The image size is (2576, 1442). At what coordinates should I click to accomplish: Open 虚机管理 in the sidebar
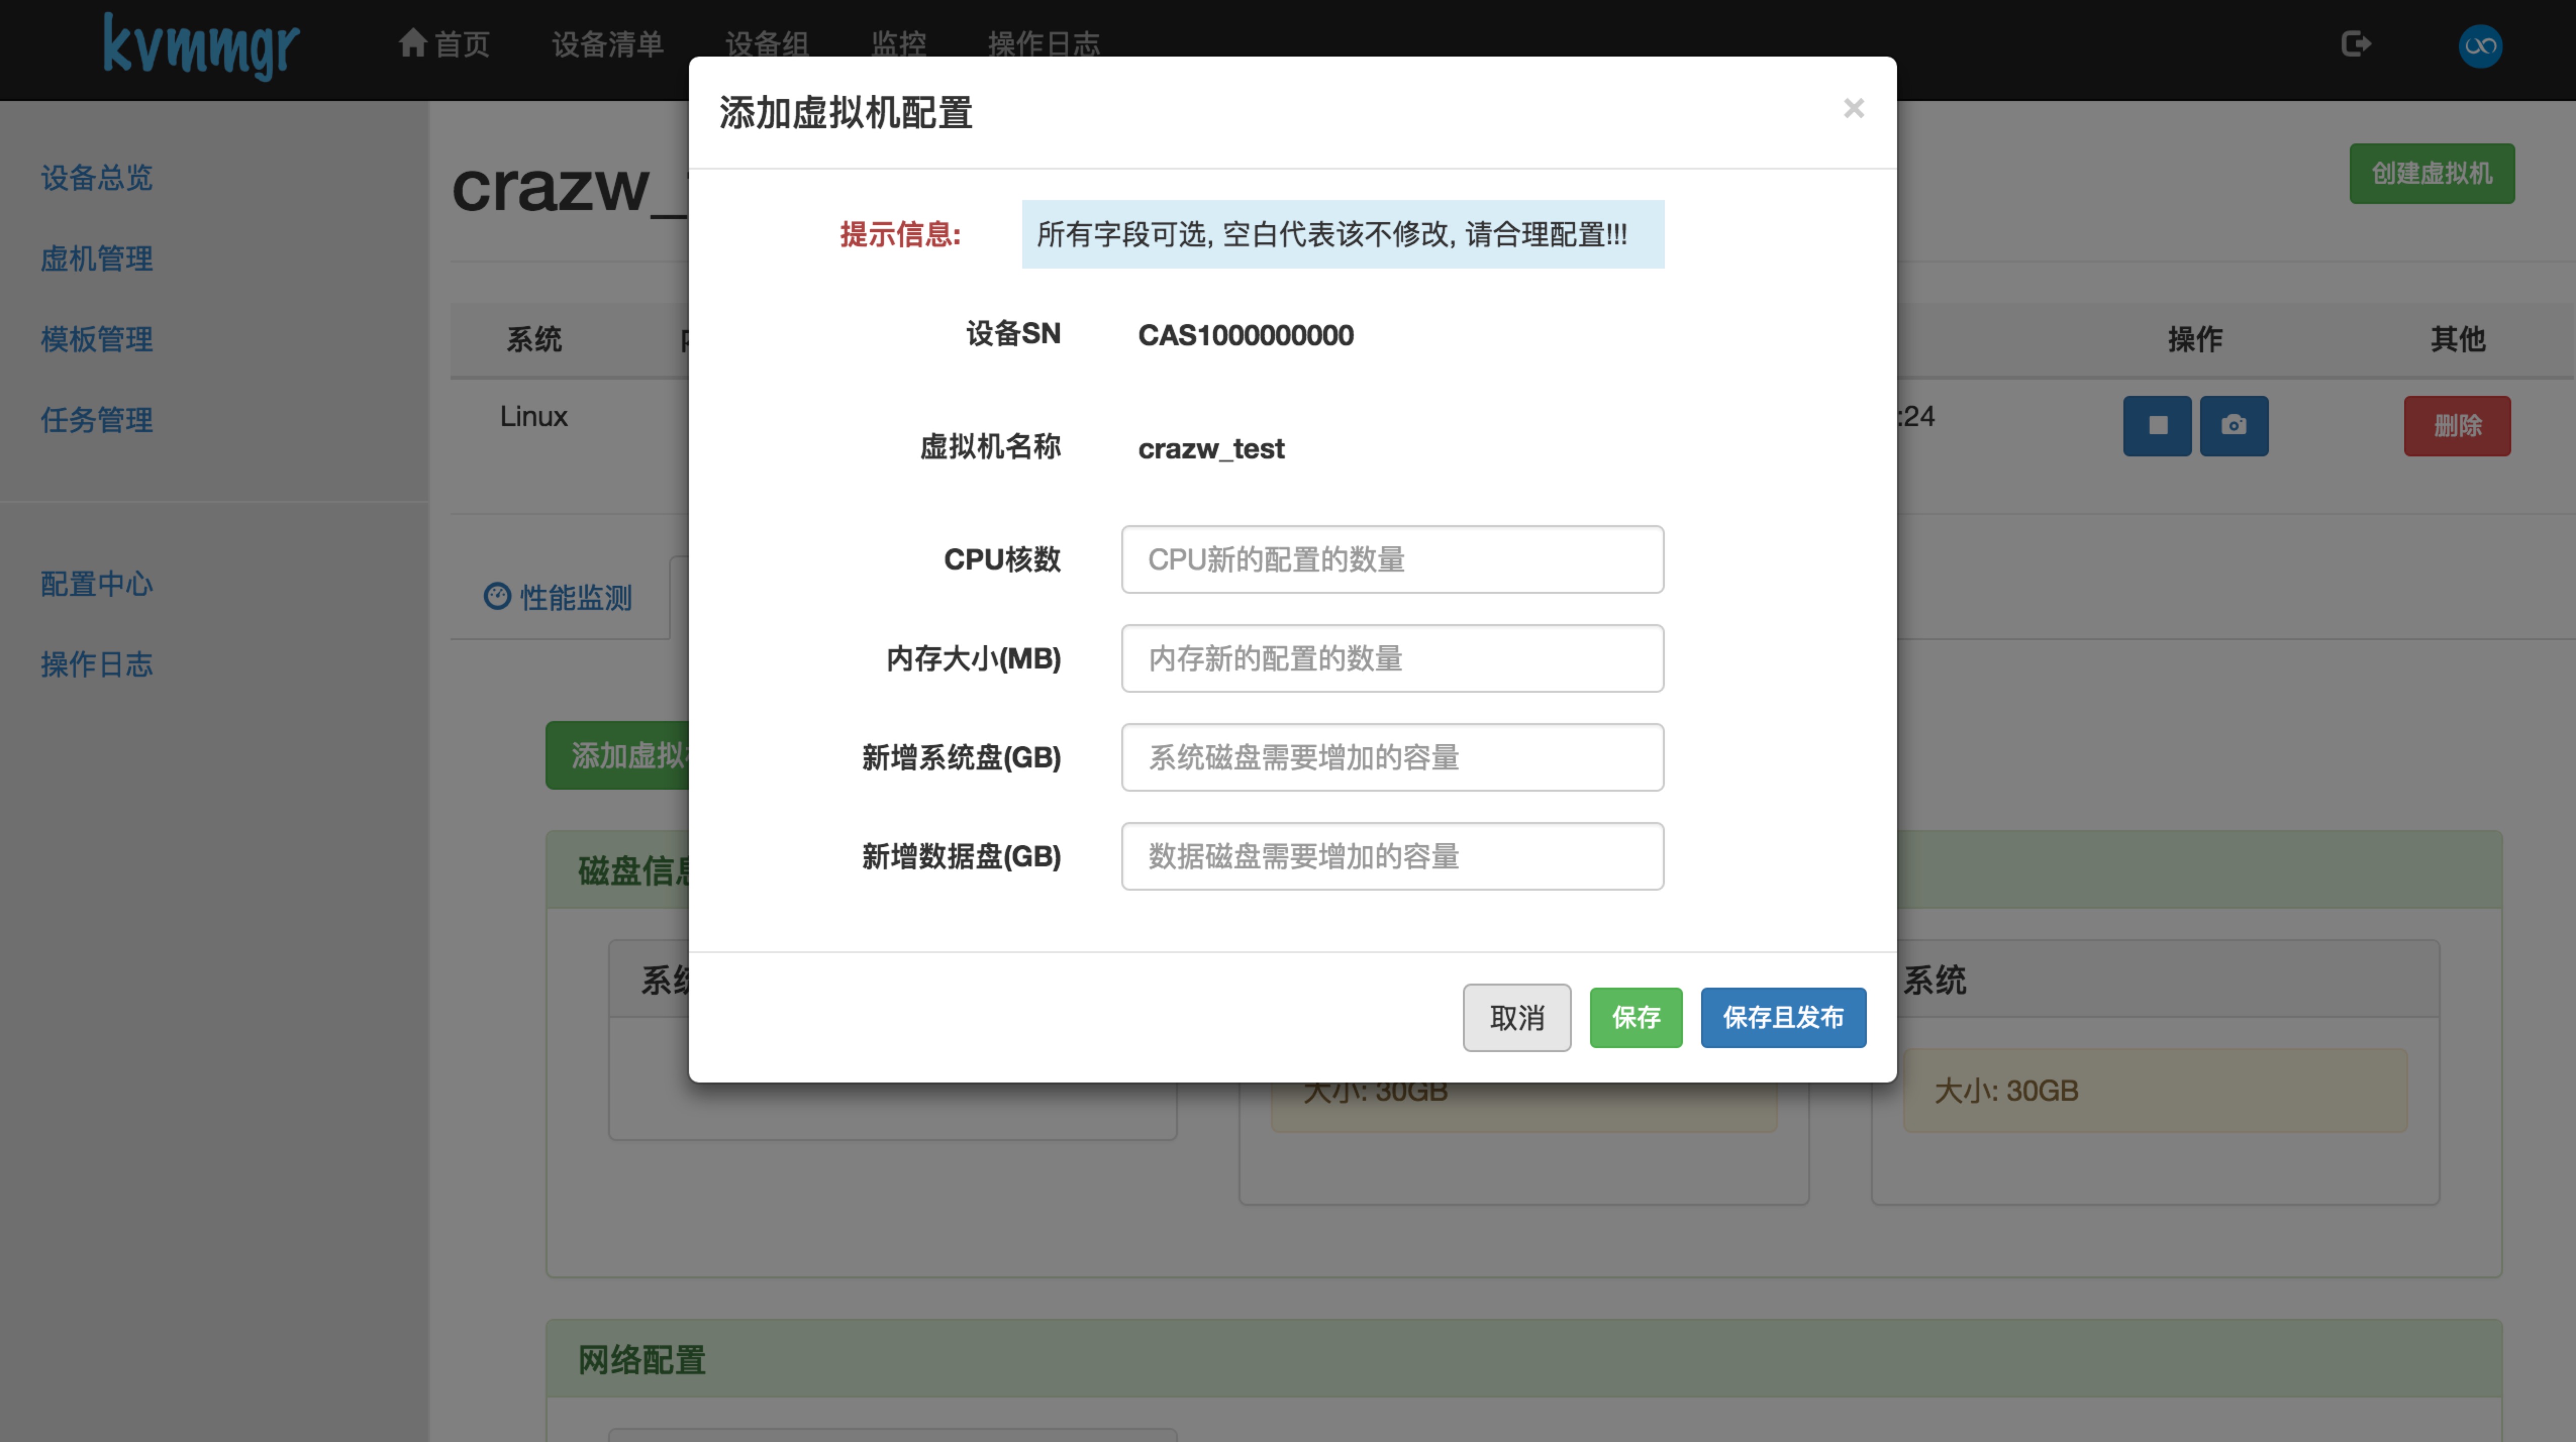tap(97, 259)
